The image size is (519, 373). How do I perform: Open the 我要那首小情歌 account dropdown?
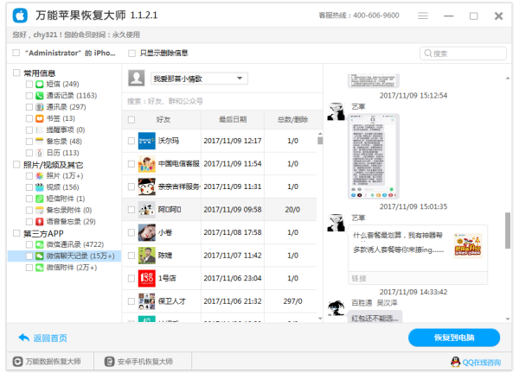[199, 79]
